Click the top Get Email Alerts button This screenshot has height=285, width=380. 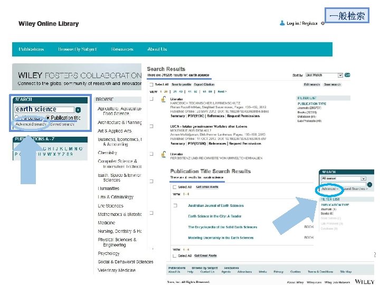(x=207, y=187)
